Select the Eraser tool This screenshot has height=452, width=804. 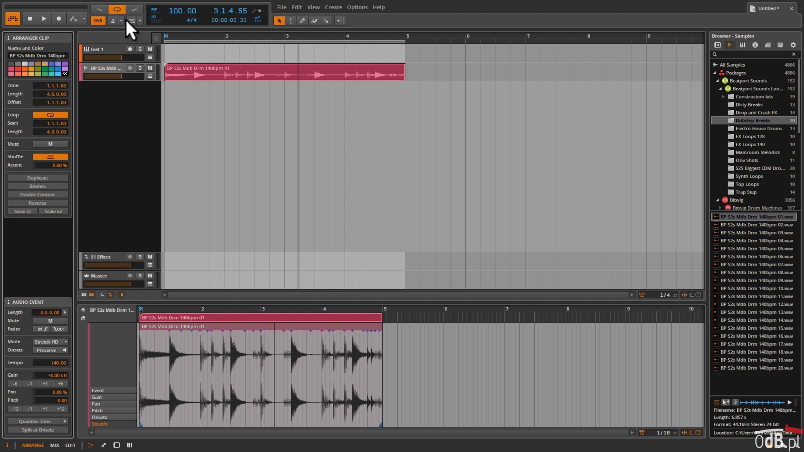[314, 21]
